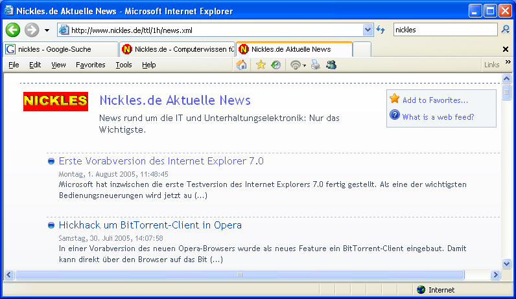The height and width of the screenshot is (299, 516).
Task: Click the NICKLES logo image
Action: point(56,101)
